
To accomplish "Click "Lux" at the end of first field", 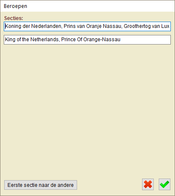I will [165, 26].
